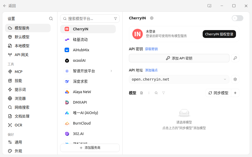Click the API address gear icon
Viewport: 252px width, 157px height.
[235, 79]
